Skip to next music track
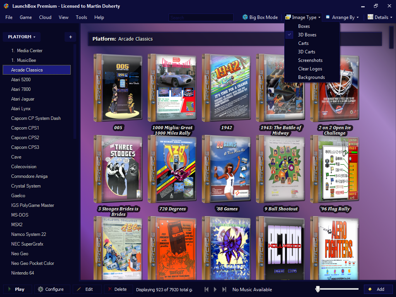Viewport: 396px width, 297px height. tap(224, 289)
